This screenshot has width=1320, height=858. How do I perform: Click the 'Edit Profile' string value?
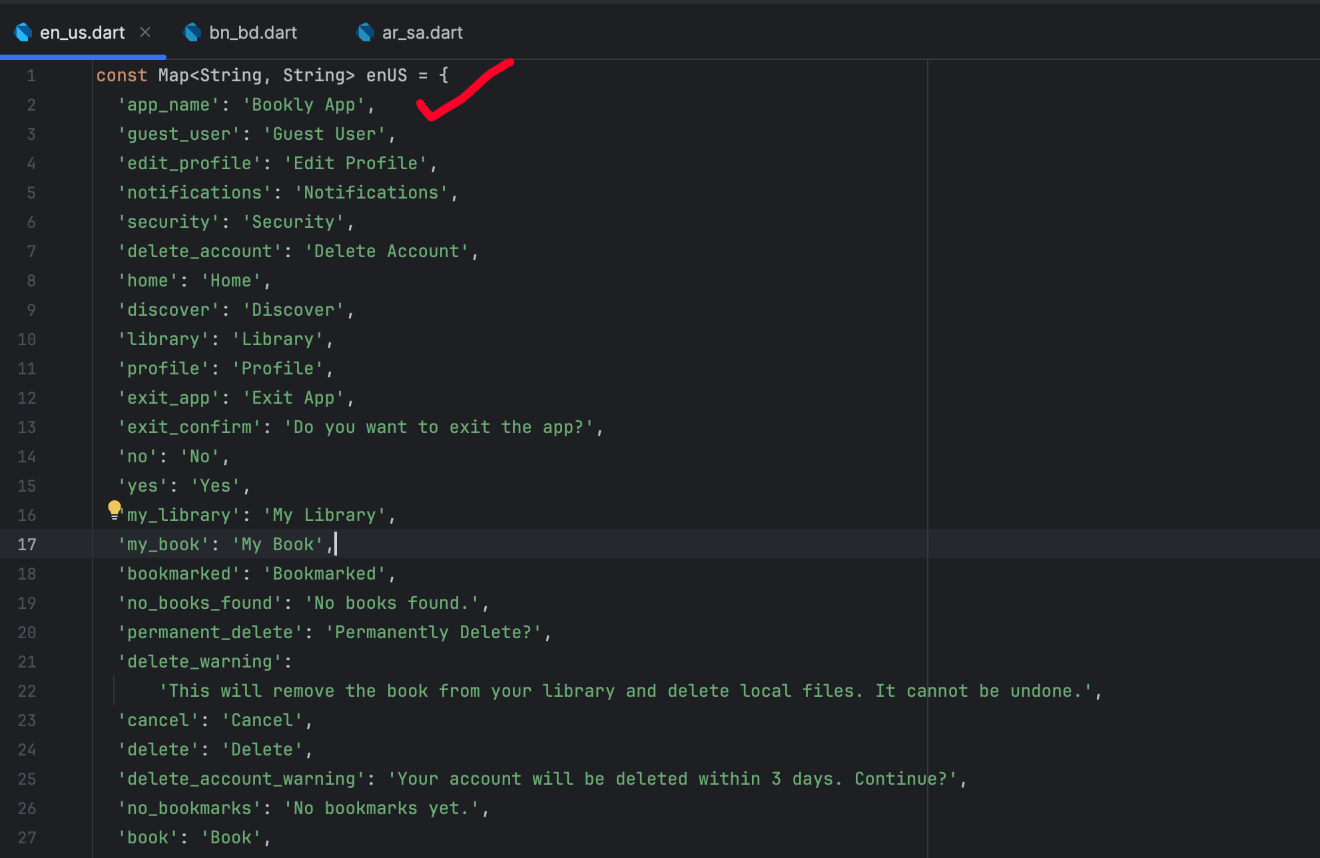tap(356, 163)
